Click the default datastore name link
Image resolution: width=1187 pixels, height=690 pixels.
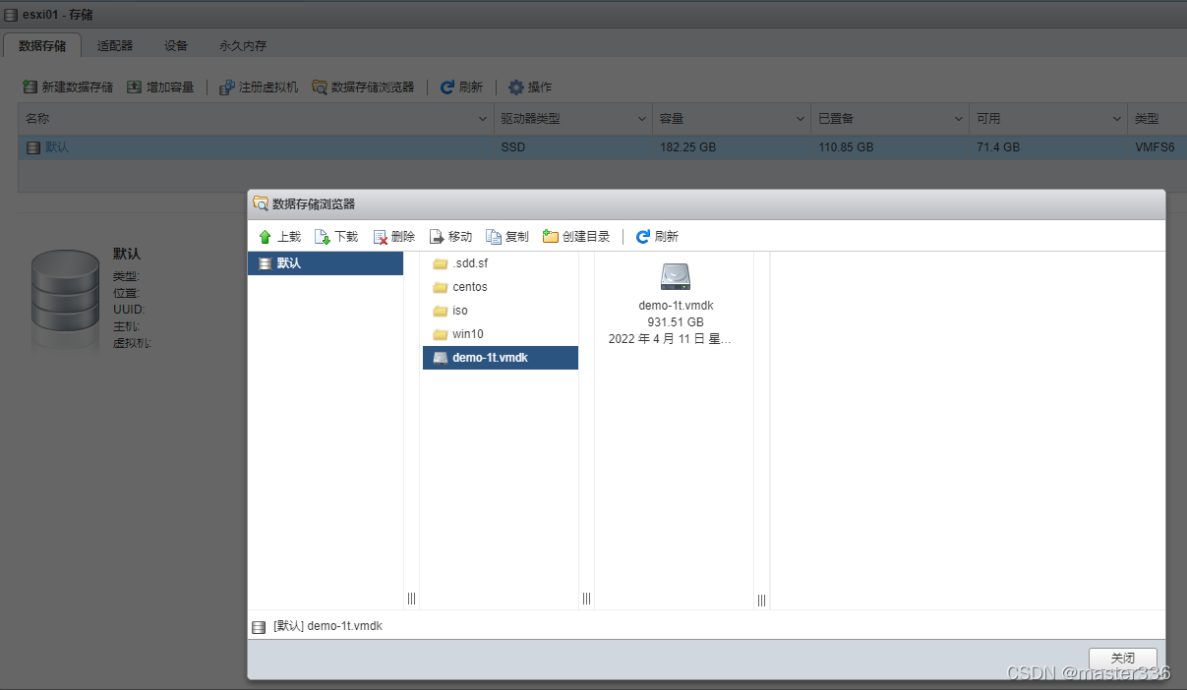point(57,147)
